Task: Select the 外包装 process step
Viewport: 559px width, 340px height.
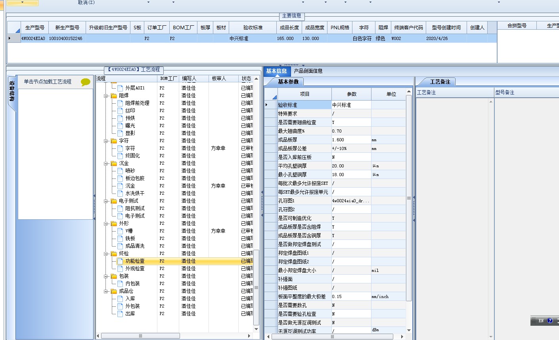Action: point(132,306)
